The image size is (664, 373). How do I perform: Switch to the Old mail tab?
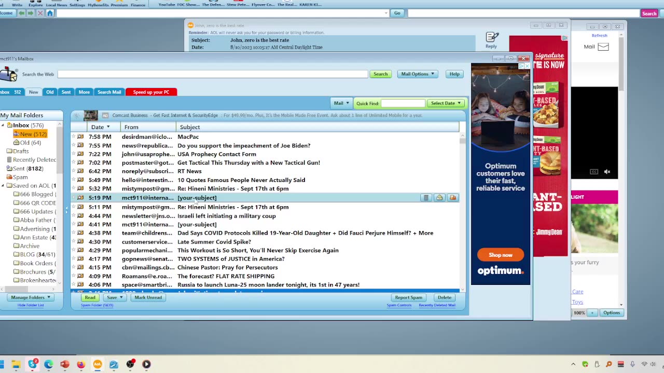(x=50, y=92)
